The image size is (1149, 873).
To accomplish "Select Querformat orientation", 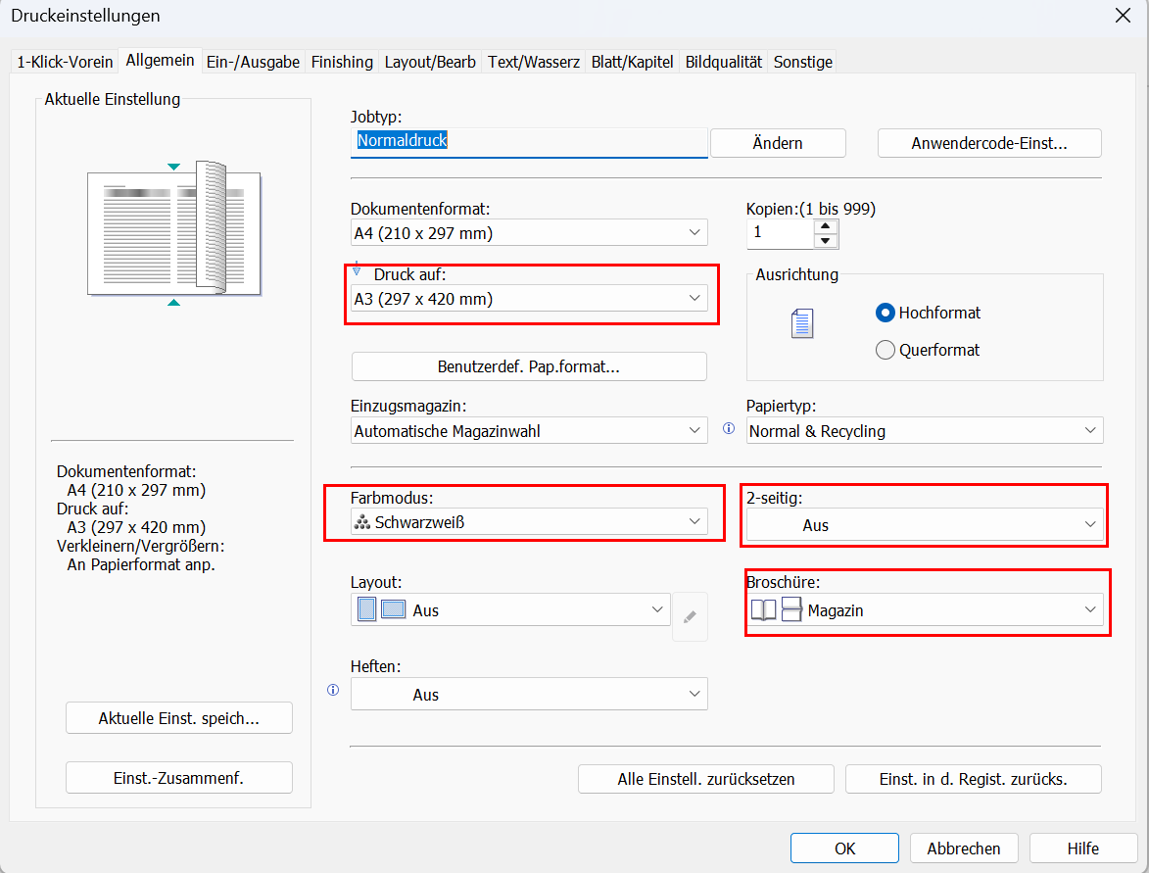I will pyautogui.click(x=886, y=350).
